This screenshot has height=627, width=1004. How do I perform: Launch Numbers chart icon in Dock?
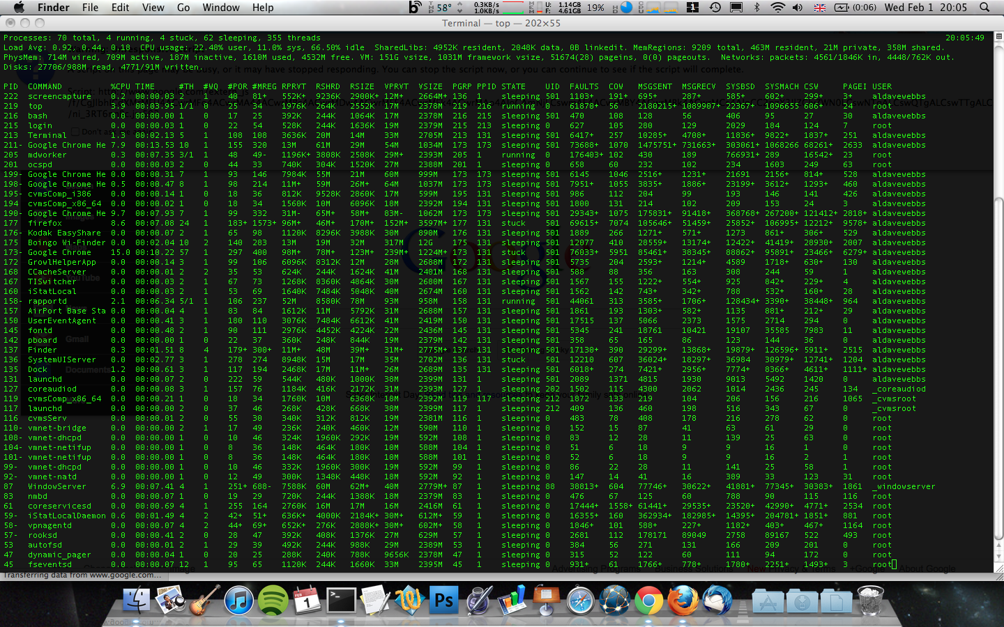pyautogui.click(x=512, y=601)
